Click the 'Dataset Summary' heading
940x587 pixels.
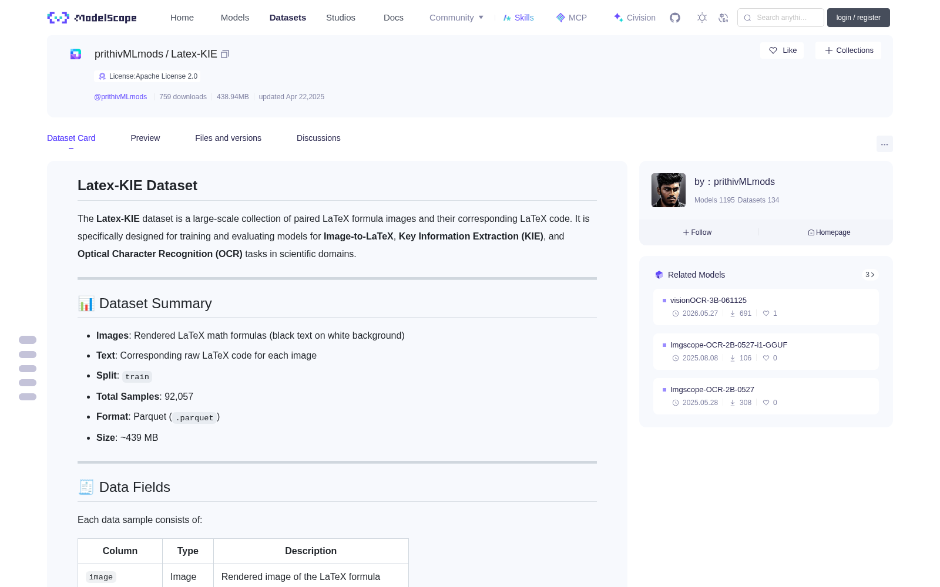145,303
